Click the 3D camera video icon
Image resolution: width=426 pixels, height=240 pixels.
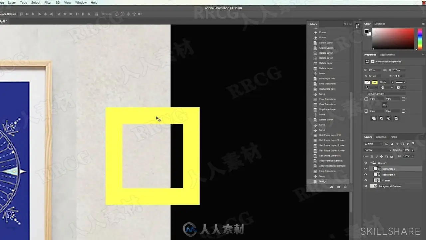click(x=140, y=14)
